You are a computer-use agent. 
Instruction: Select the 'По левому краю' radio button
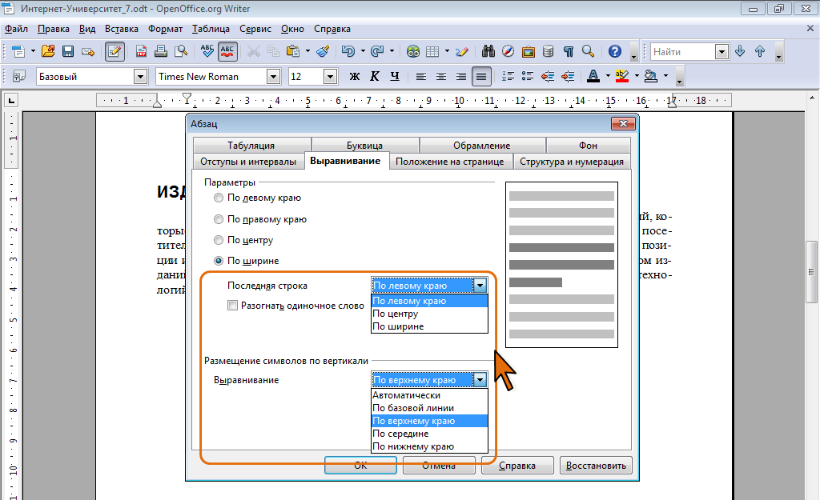tap(219, 198)
